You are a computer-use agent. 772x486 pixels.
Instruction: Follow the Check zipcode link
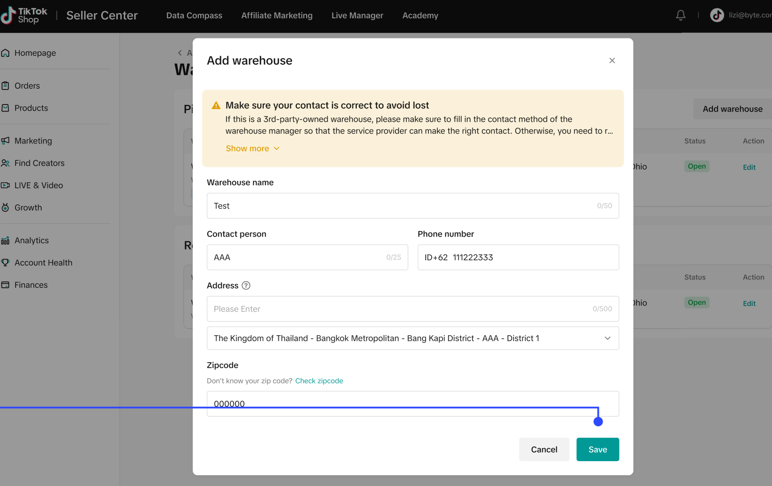point(319,381)
